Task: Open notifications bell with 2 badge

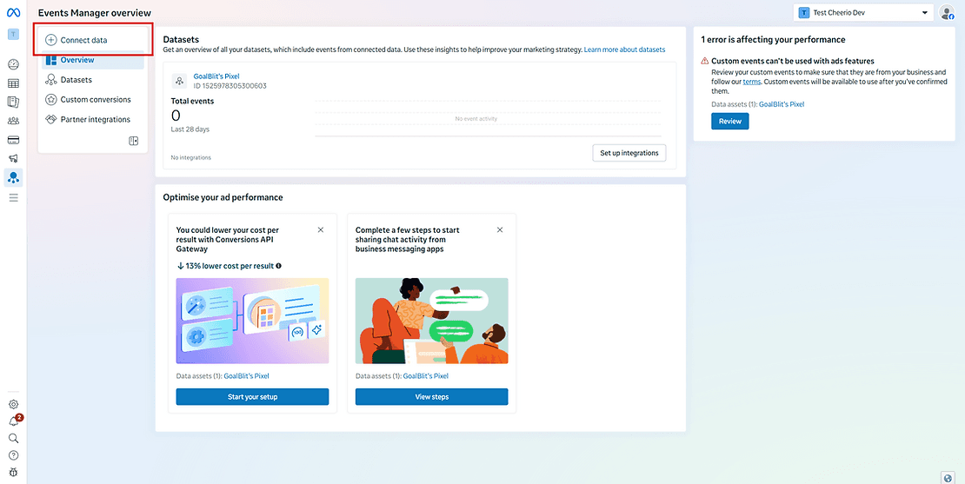Action: (14, 421)
